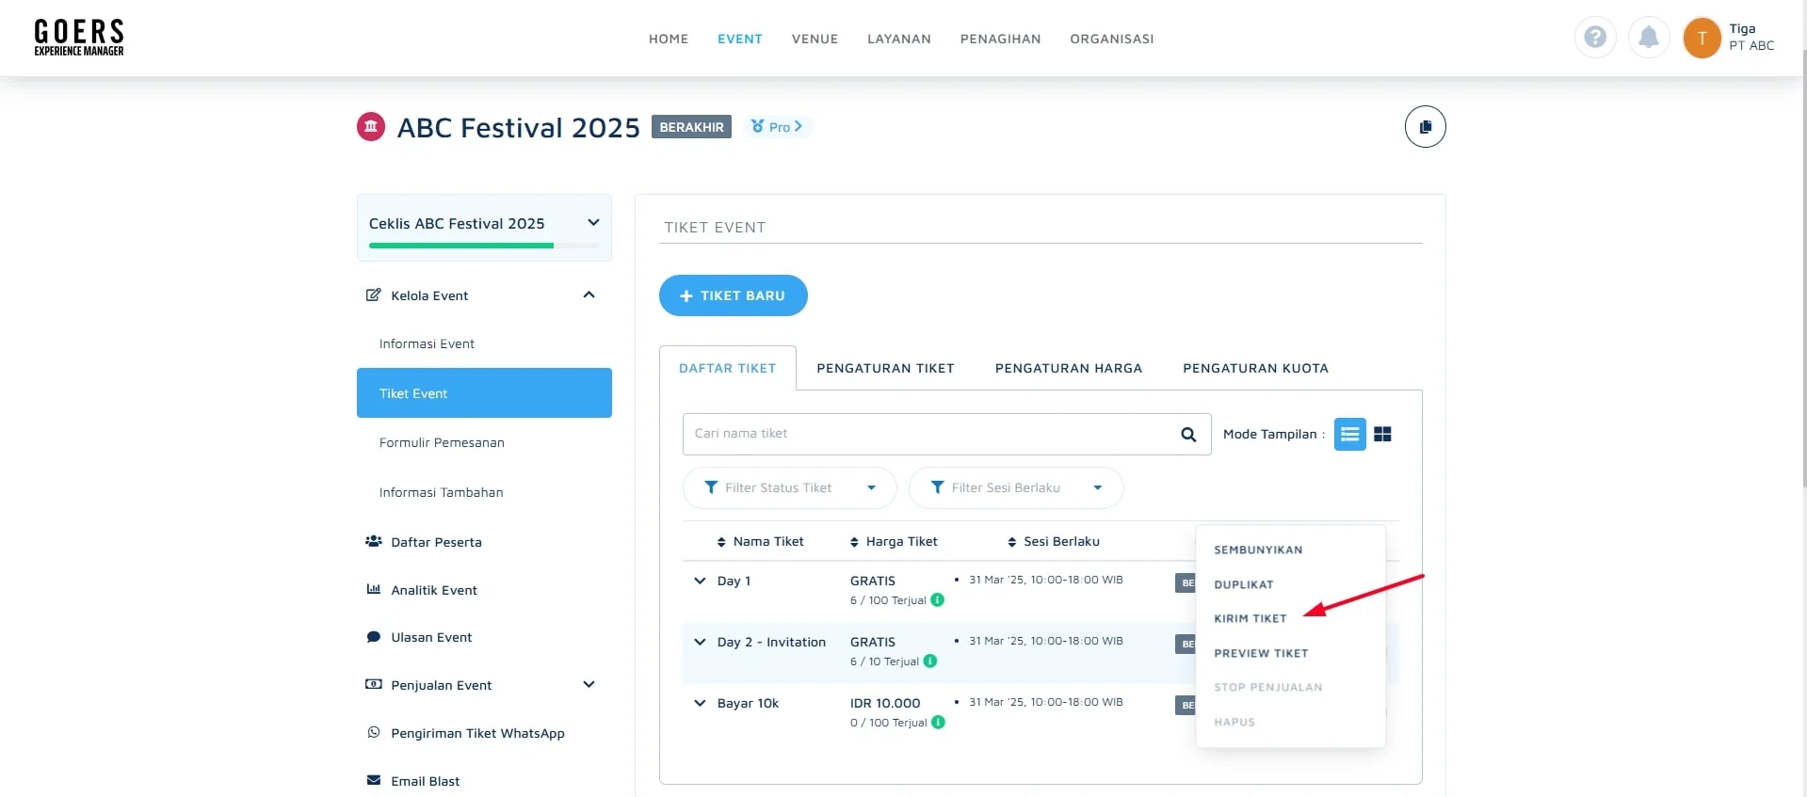
Task: Click the orange T user avatar
Action: pyautogui.click(x=1702, y=38)
